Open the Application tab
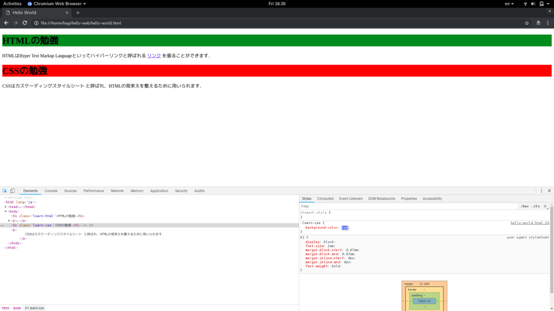Viewport: 554px width, 311px height. coord(159,191)
